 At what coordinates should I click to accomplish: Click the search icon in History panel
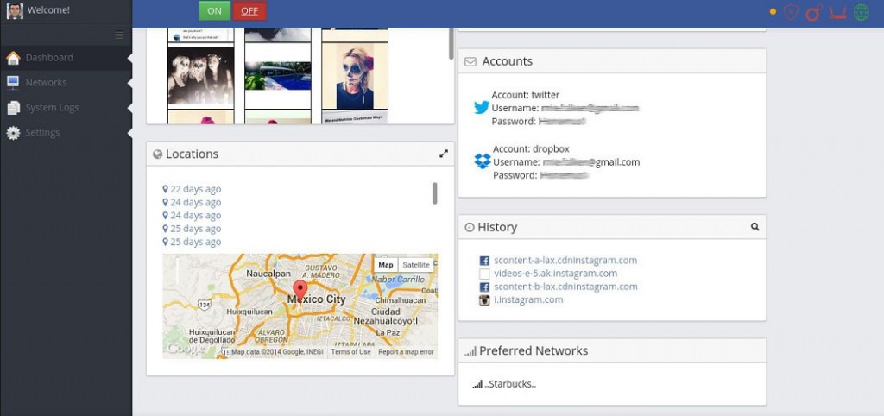(x=755, y=227)
